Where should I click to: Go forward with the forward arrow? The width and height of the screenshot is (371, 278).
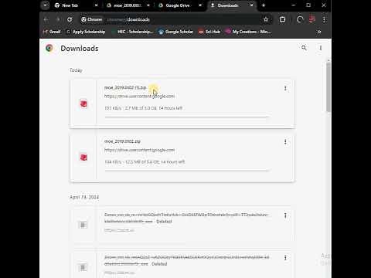point(58,19)
